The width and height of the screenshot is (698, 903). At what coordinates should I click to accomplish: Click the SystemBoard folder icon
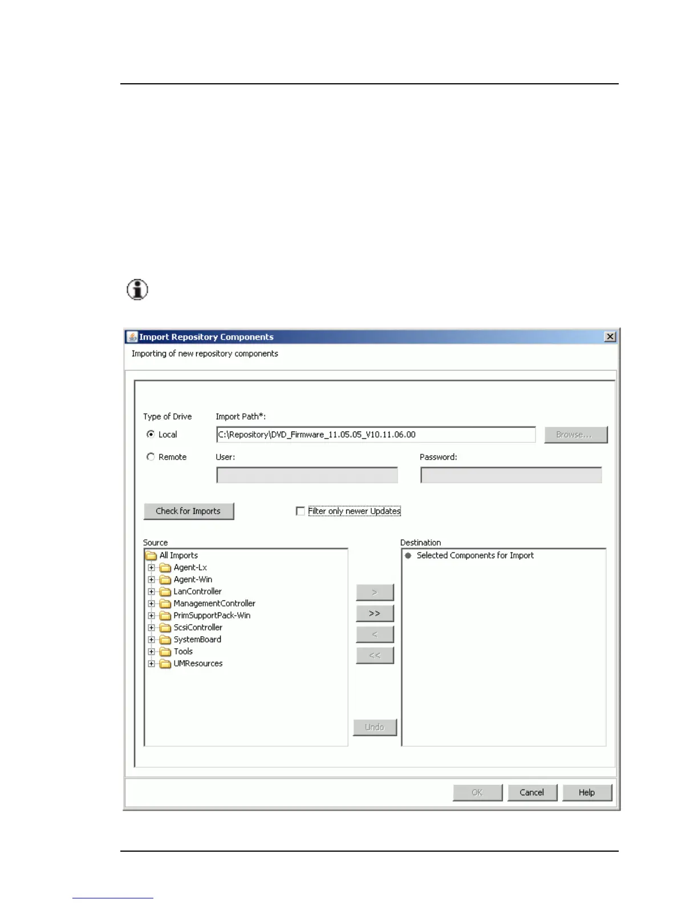pos(165,640)
